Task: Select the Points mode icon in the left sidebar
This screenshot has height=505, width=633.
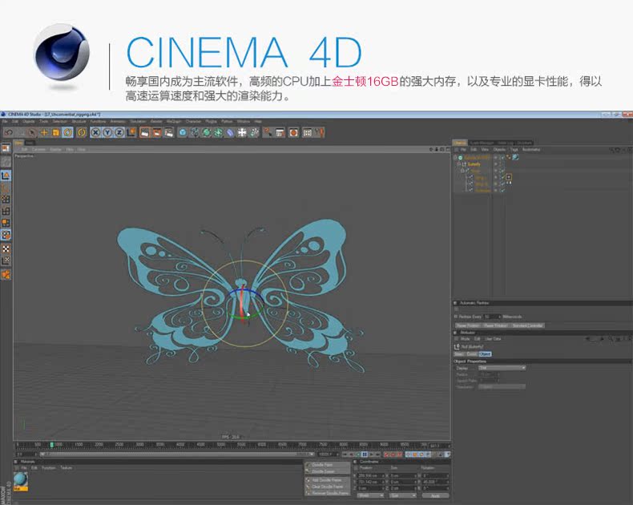Action: [x=6, y=199]
